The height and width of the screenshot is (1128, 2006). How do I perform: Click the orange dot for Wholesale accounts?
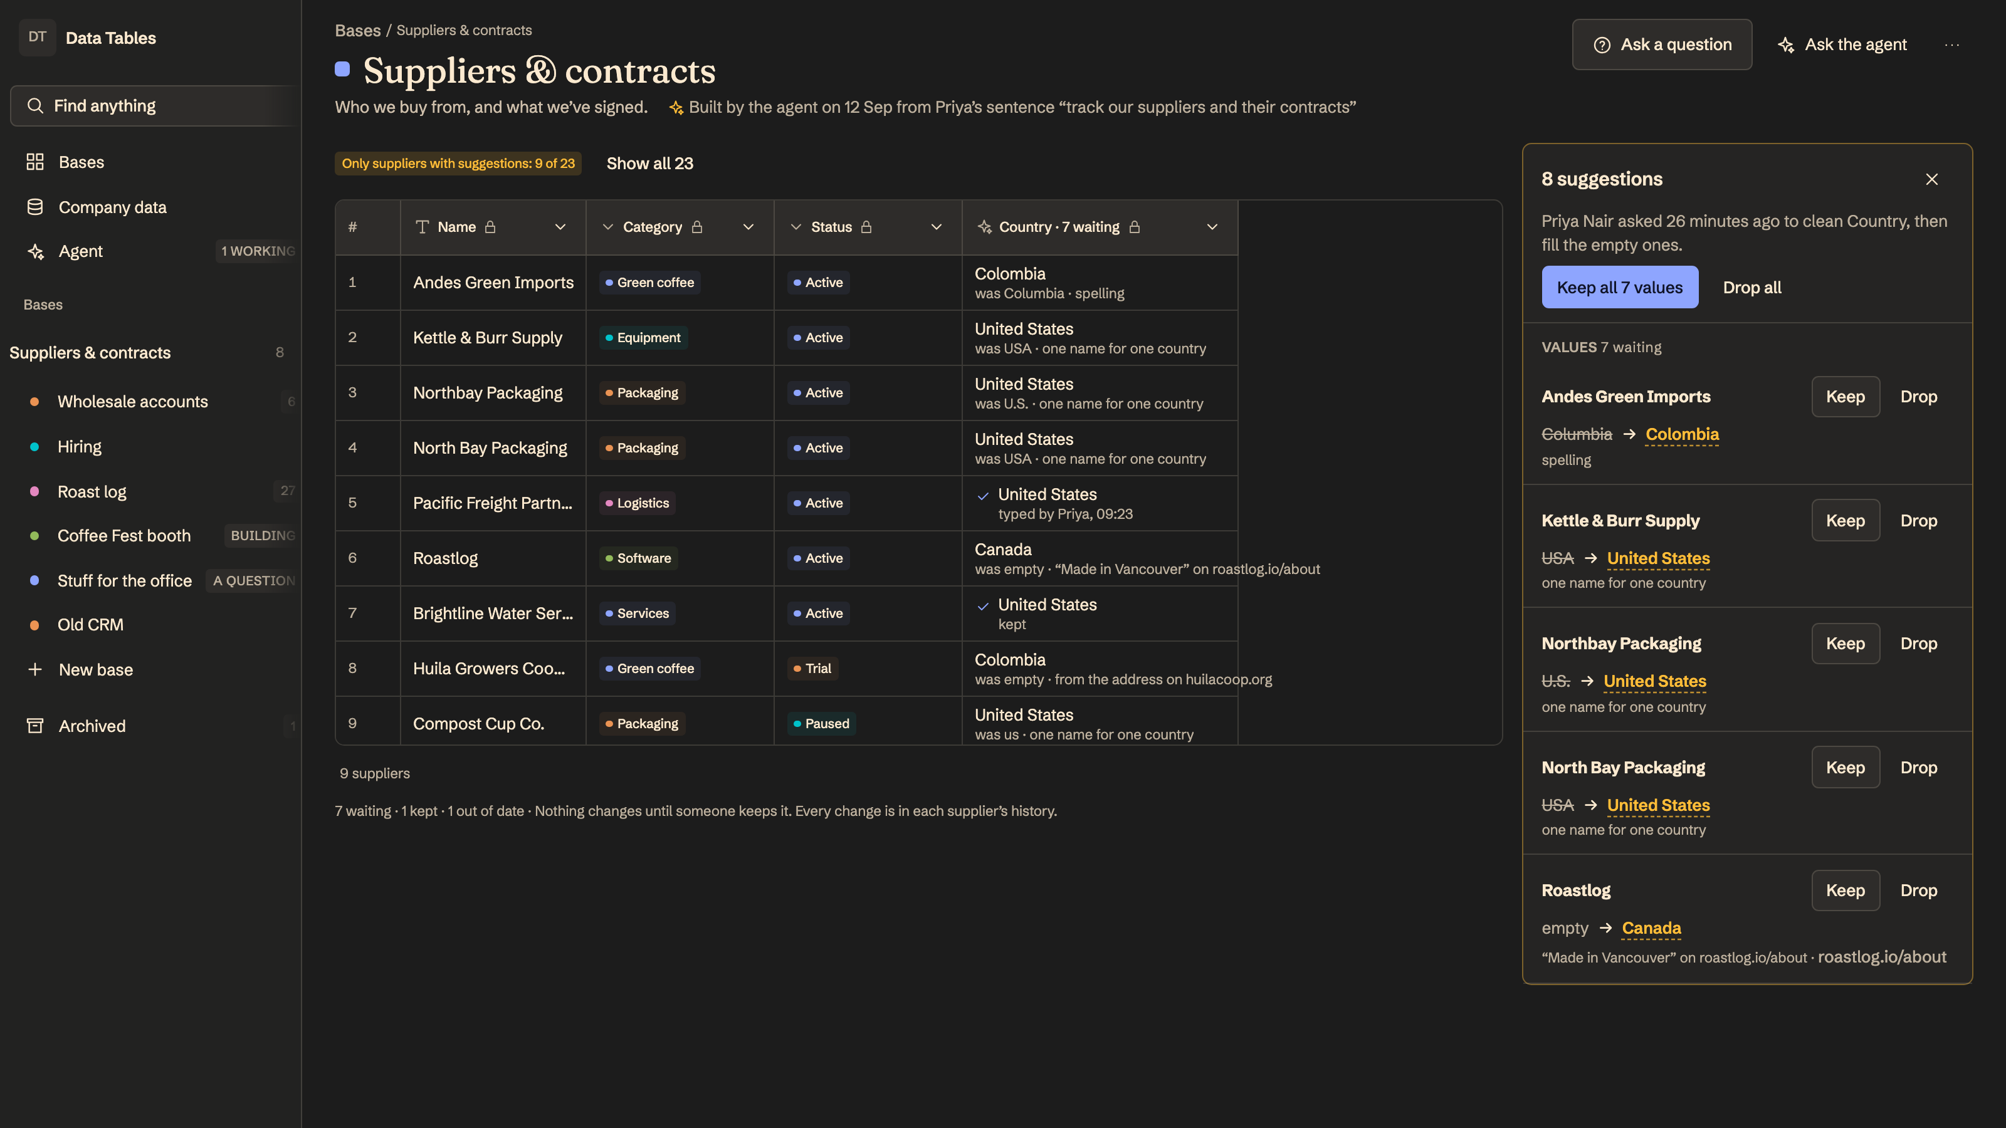pos(34,402)
